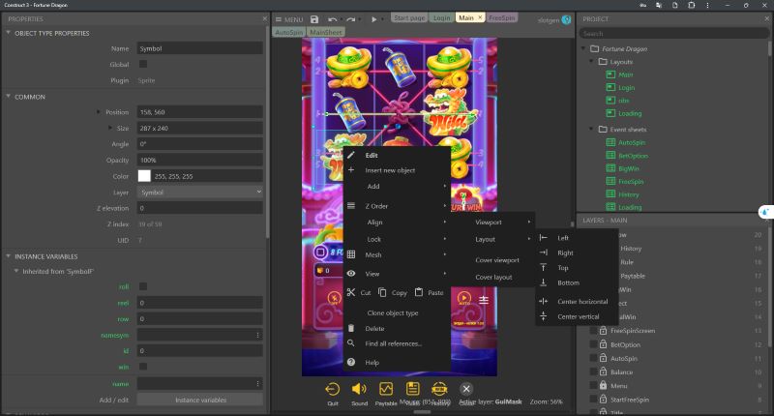774x416 pixels.
Task: Click the Quit icon in the layout
Action: click(332, 389)
